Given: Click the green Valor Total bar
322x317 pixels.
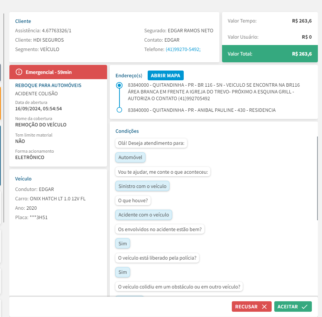Looking at the screenshot, I should (270, 54).
